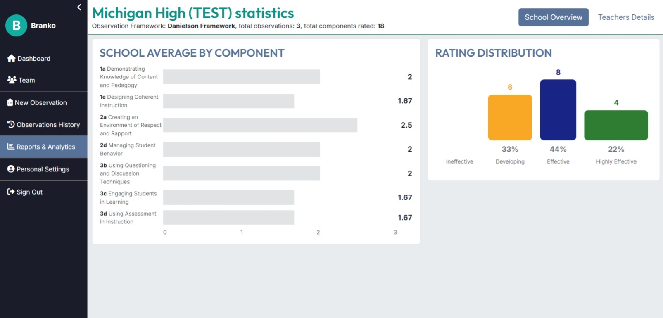Click the Ineffective rating label
Image resolution: width=663 pixels, height=318 pixels.
pos(459,161)
